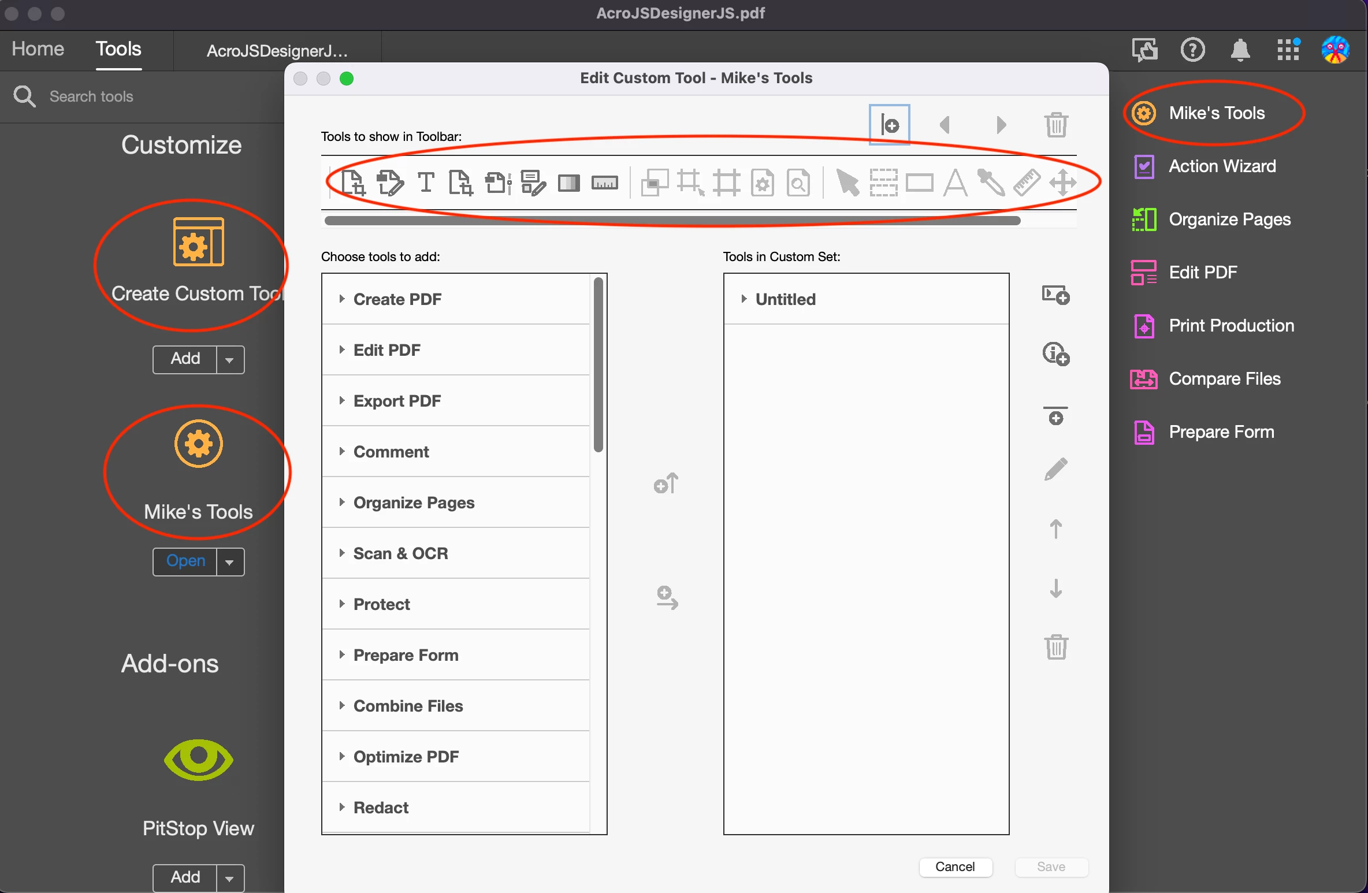Screen dimensions: 1368x893
Task: Select the Add Text T icon
Action: (426, 183)
